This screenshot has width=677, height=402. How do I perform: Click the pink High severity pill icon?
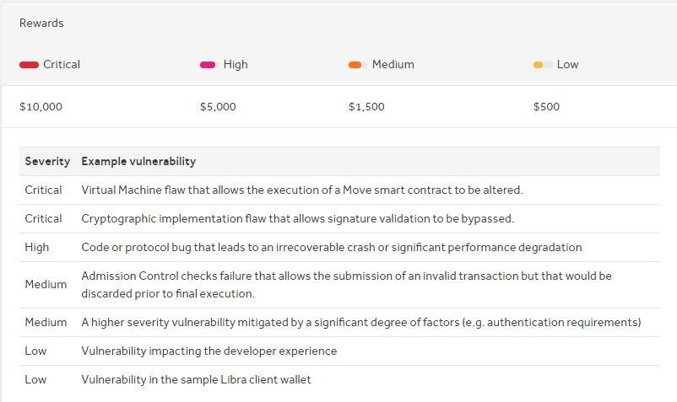click(x=209, y=65)
